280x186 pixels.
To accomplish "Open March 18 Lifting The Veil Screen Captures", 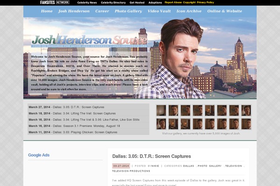I will [84, 113].
